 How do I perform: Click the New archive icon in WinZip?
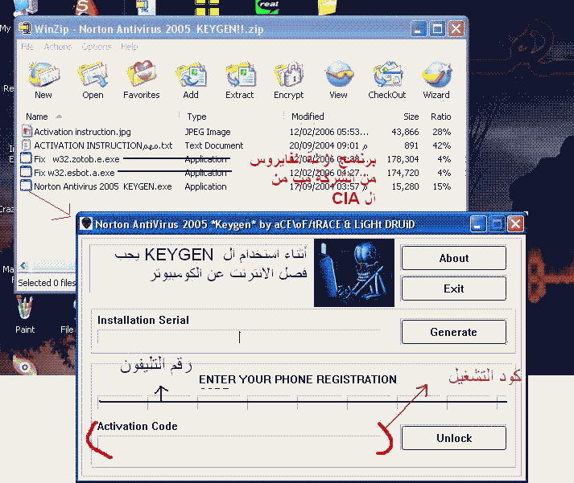coord(43,80)
